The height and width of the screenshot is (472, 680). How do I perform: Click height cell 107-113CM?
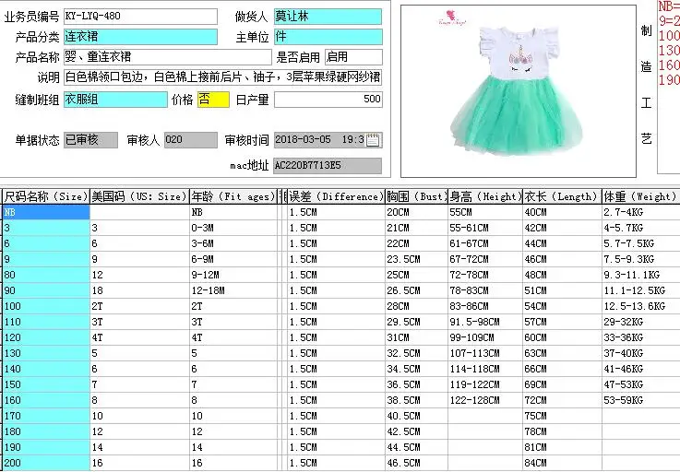tap(485, 353)
